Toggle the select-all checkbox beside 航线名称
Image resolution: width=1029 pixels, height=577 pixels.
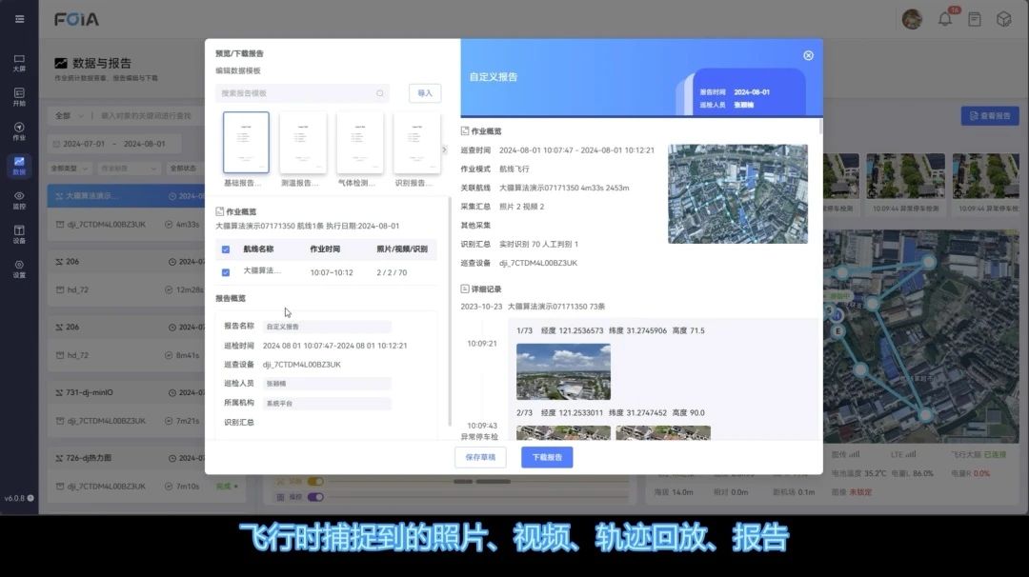[x=226, y=249]
